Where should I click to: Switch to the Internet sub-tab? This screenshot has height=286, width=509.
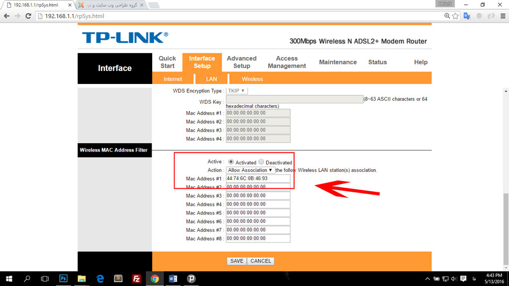coord(172,79)
